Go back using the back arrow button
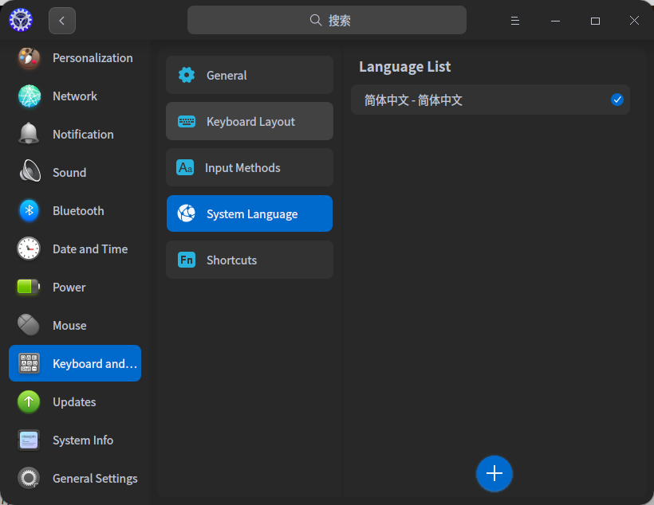Screen dimensions: 654x505 (x=62, y=21)
